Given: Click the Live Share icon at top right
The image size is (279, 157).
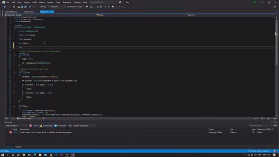Looking at the screenshot, I should pos(275,7).
